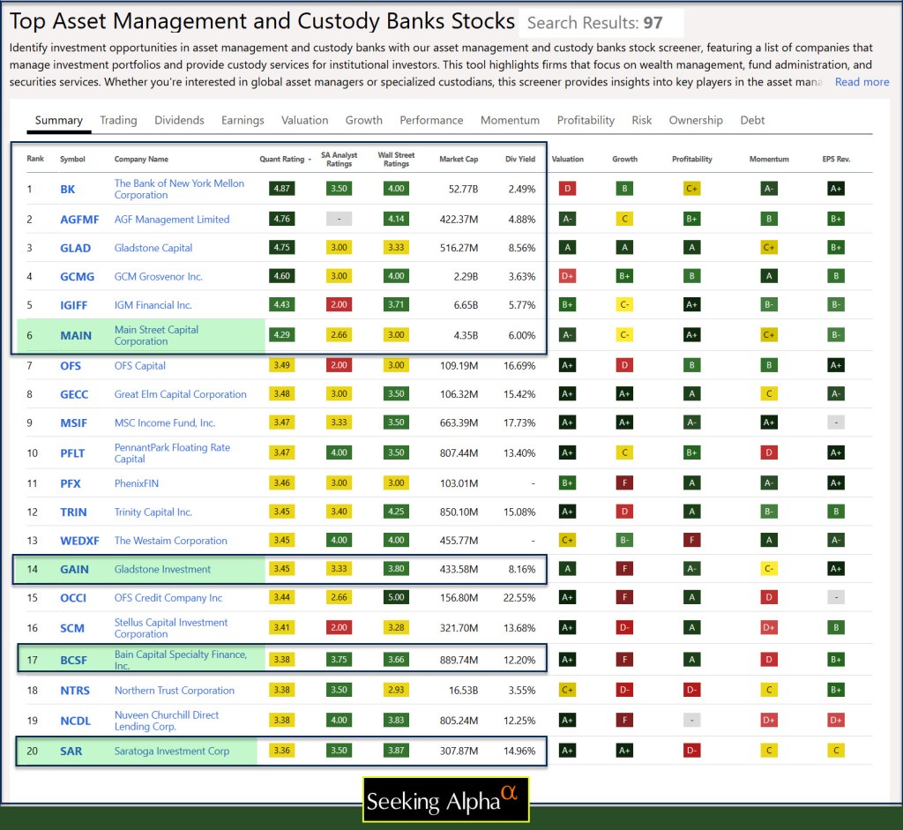
Task: Open the Debt tab
Action: pos(752,120)
